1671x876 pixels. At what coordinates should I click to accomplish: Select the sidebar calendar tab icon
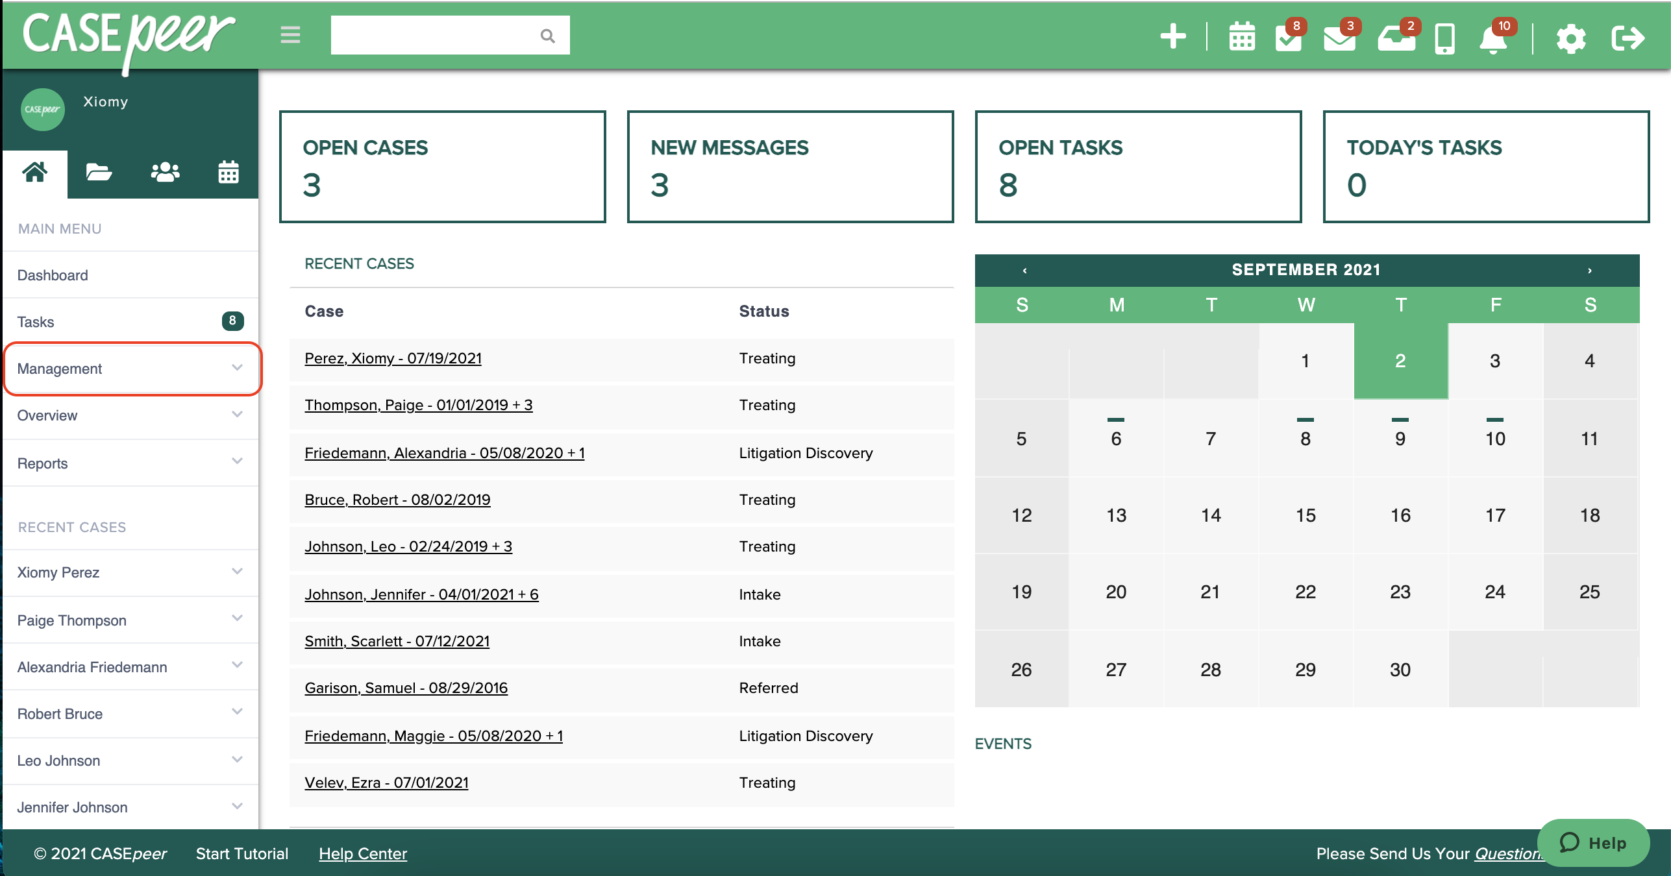pyautogui.click(x=229, y=173)
